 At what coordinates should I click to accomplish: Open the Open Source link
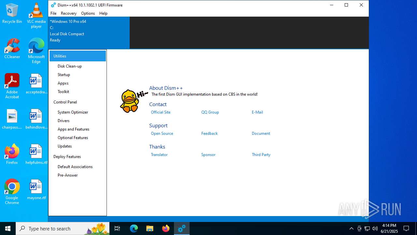[162, 133]
